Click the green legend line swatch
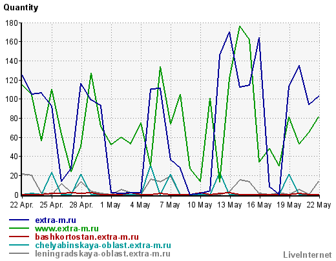 [19, 228]
